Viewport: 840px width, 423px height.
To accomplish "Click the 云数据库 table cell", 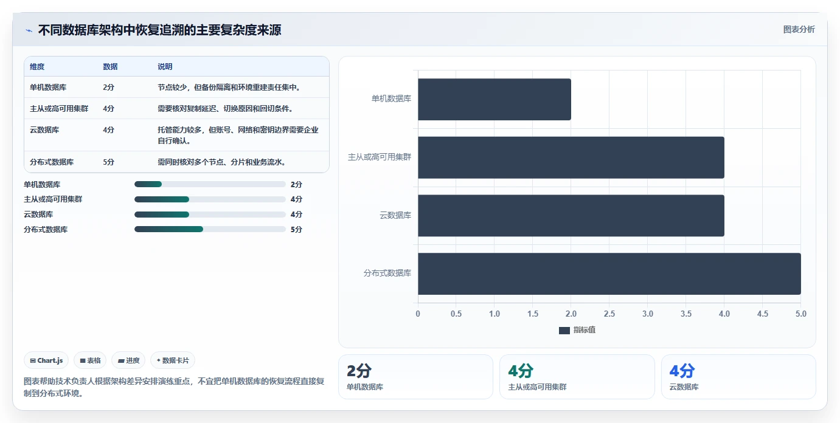I will (x=44, y=130).
